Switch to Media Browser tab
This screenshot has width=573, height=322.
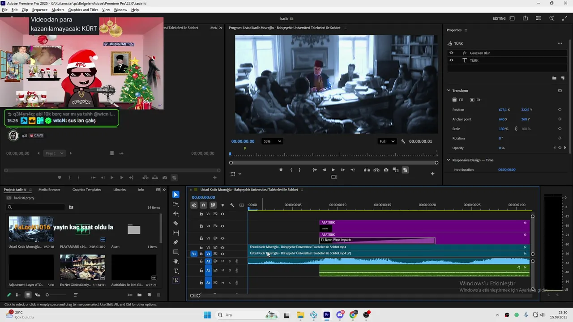point(49,190)
